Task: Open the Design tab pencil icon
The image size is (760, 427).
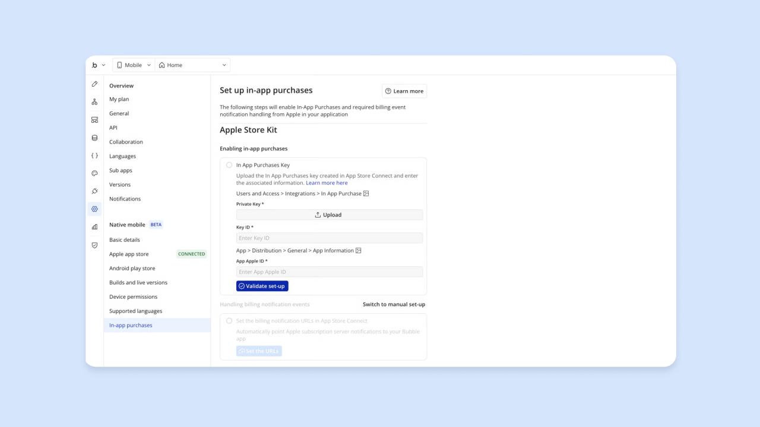Action: pyautogui.click(x=94, y=84)
